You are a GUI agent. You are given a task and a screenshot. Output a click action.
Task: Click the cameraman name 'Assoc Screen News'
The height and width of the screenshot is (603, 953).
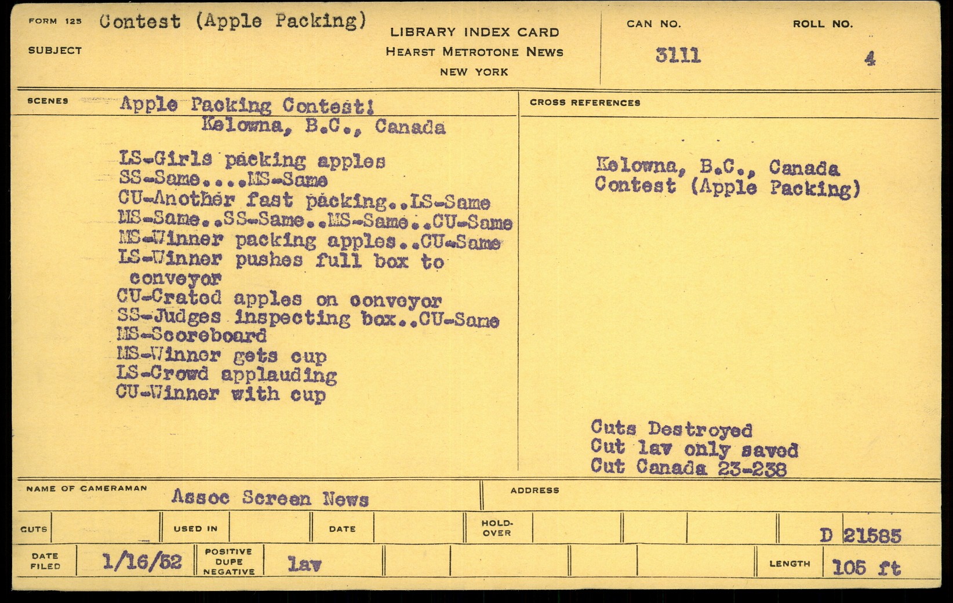pyautogui.click(x=270, y=498)
